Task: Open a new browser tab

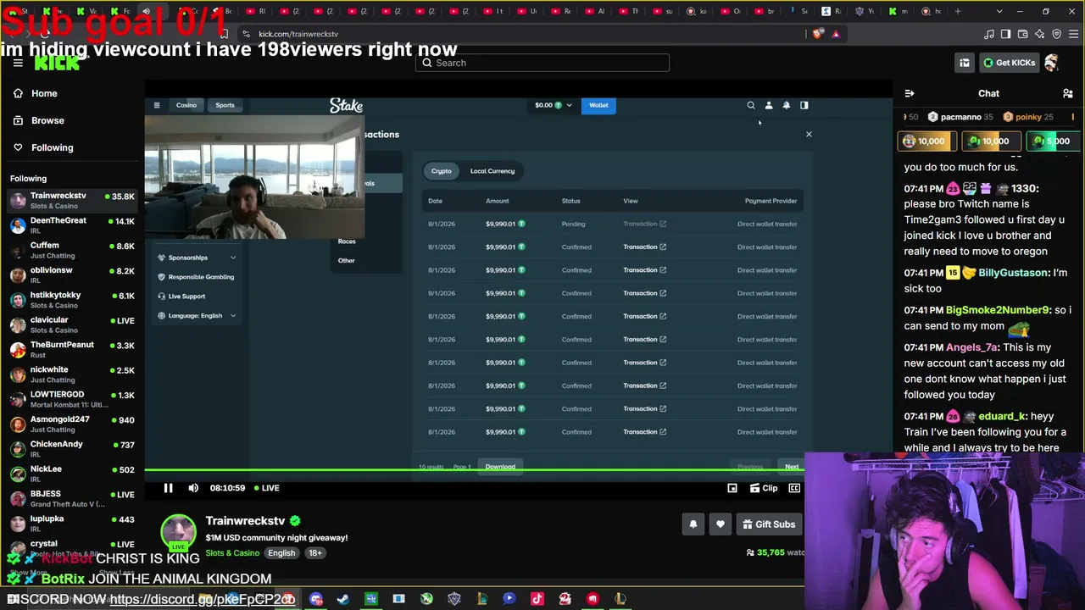Action: coord(959,11)
